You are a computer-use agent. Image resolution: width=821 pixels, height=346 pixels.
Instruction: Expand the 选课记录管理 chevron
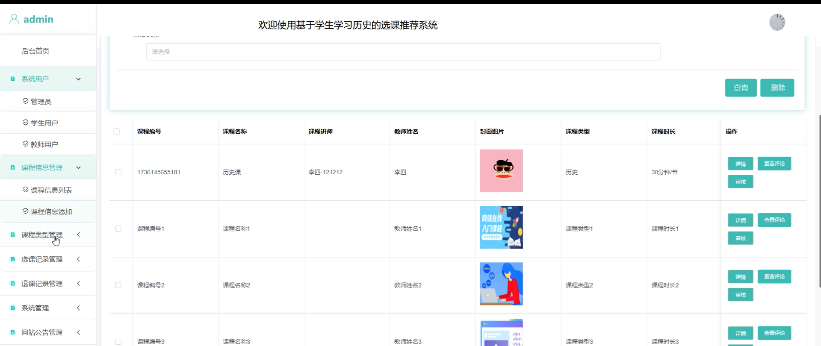pos(79,259)
